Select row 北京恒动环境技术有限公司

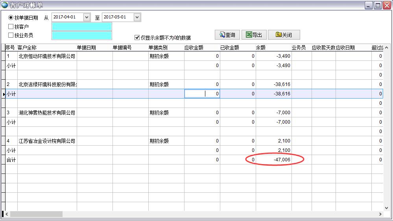coord(46,56)
